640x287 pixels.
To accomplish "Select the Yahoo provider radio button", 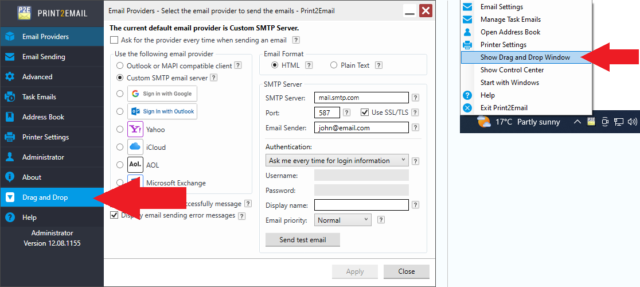I will pyautogui.click(x=120, y=129).
